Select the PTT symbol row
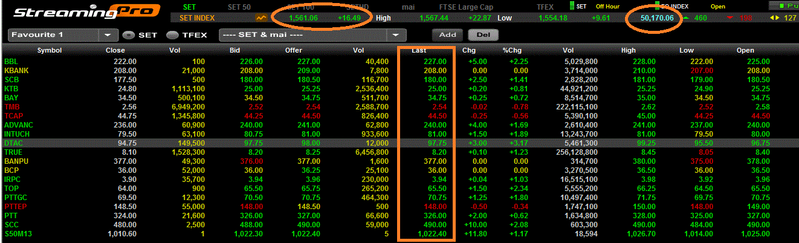Viewport: 799px width, 243px height. coord(399,216)
